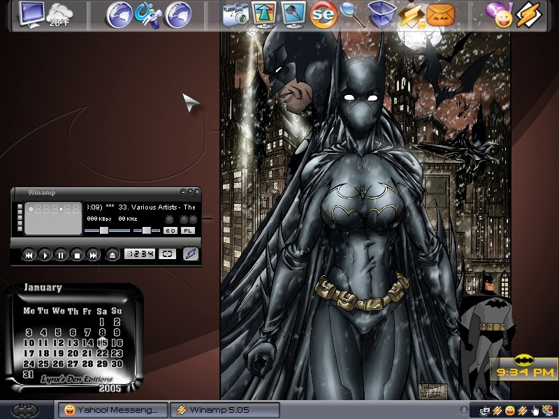Select date 15 on the calendar
This screenshot has height=419, width=559.
tap(102, 343)
